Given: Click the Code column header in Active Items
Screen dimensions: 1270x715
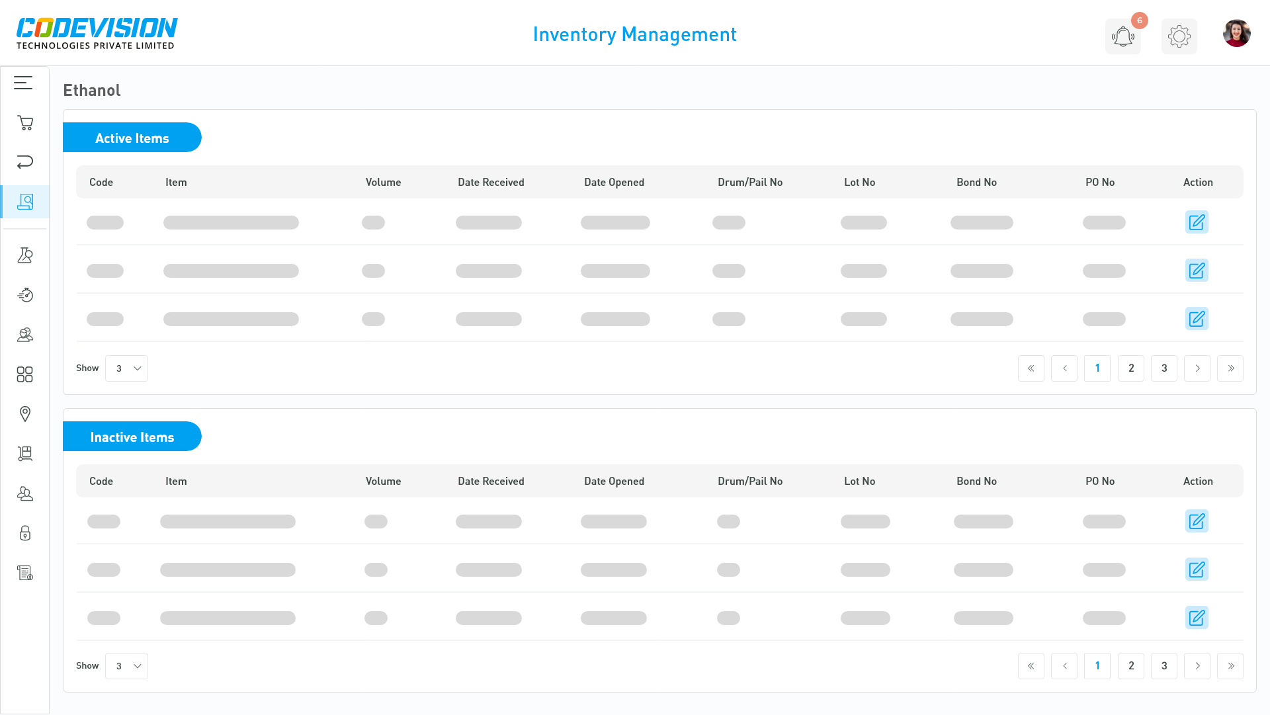Looking at the screenshot, I should [x=101, y=183].
